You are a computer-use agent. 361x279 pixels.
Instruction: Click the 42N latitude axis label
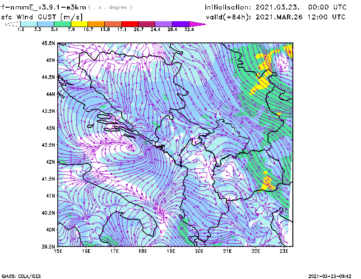click(50, 162)
